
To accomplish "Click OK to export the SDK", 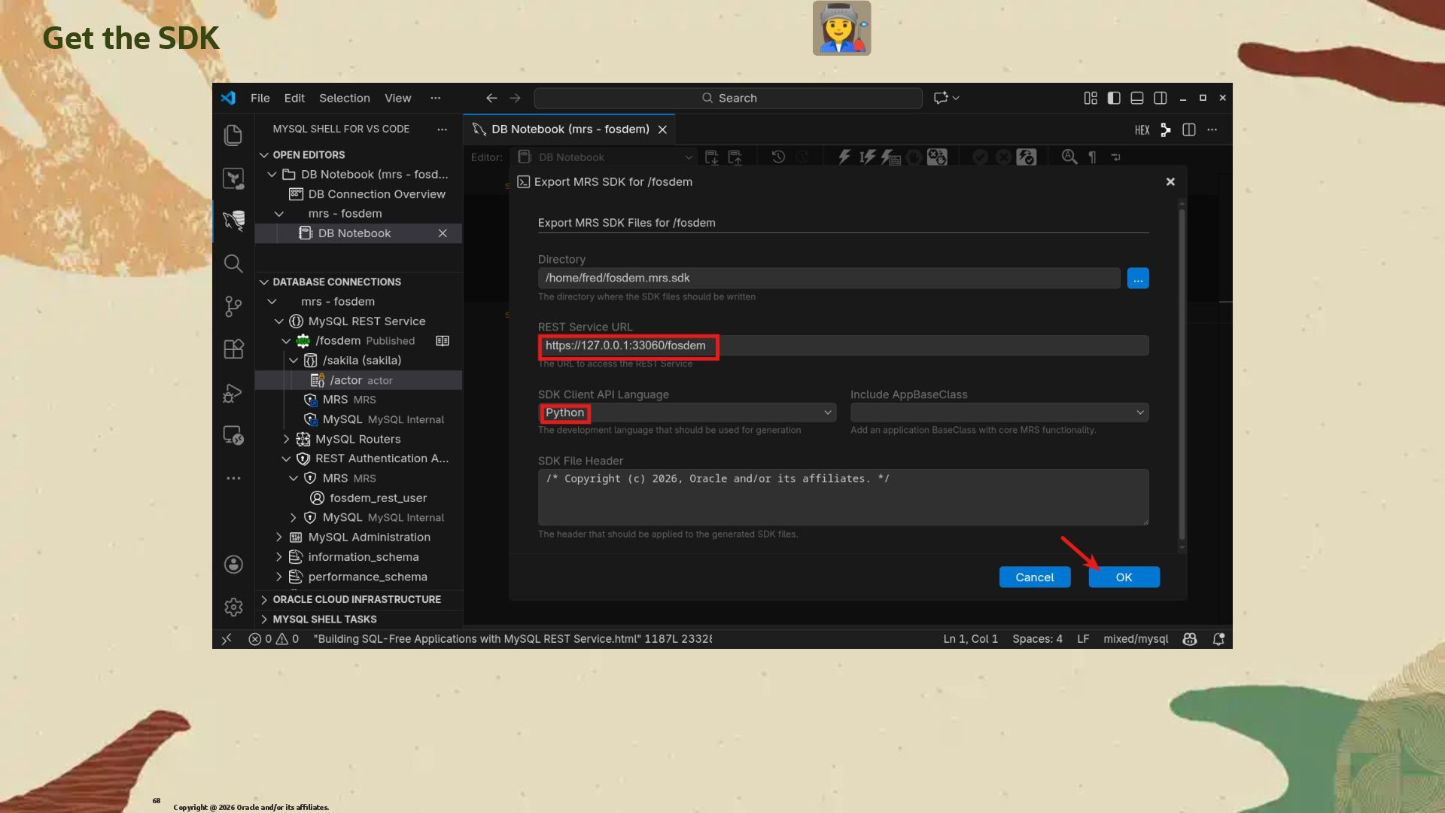I will (x=1124, y=577).
